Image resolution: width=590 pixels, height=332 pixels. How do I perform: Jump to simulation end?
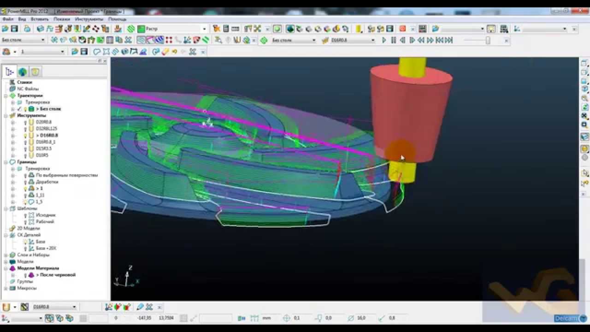click(448, 40)
